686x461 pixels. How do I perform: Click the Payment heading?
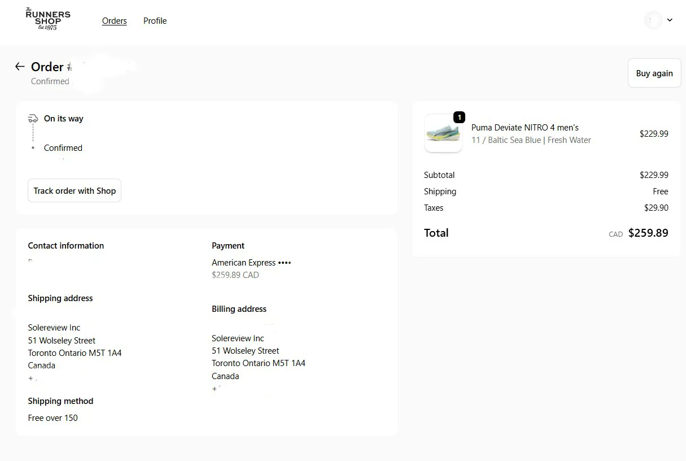point(228,246)
